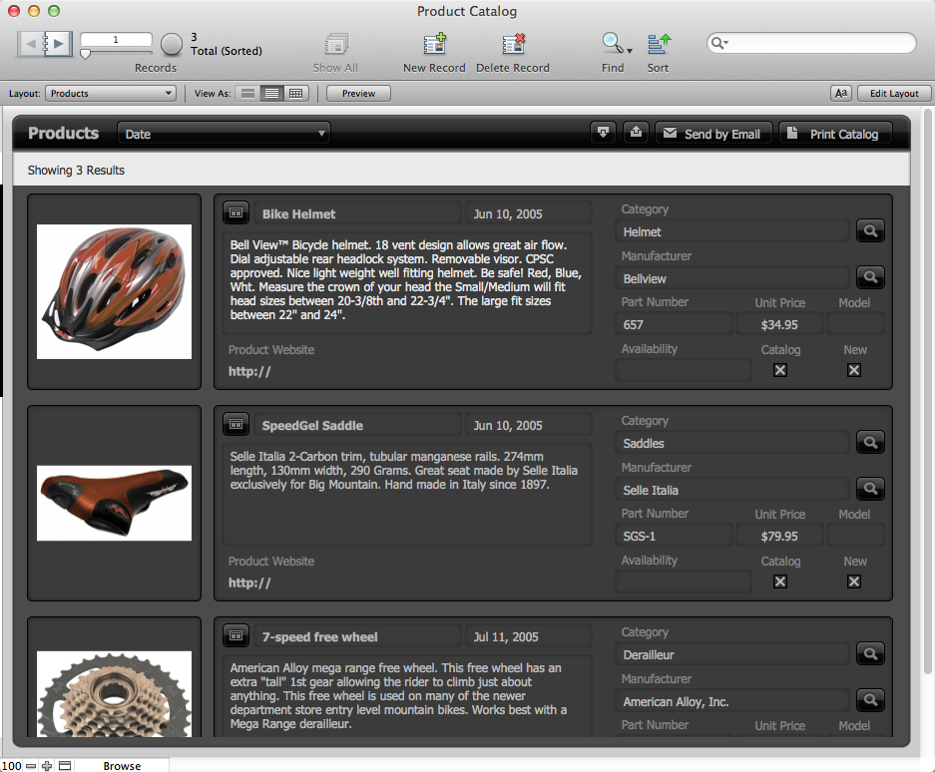Toggle the Aa formatting bar button
The width and height of the screenshot is (935, 772).
pyautogui.click(x=841, y=94)
